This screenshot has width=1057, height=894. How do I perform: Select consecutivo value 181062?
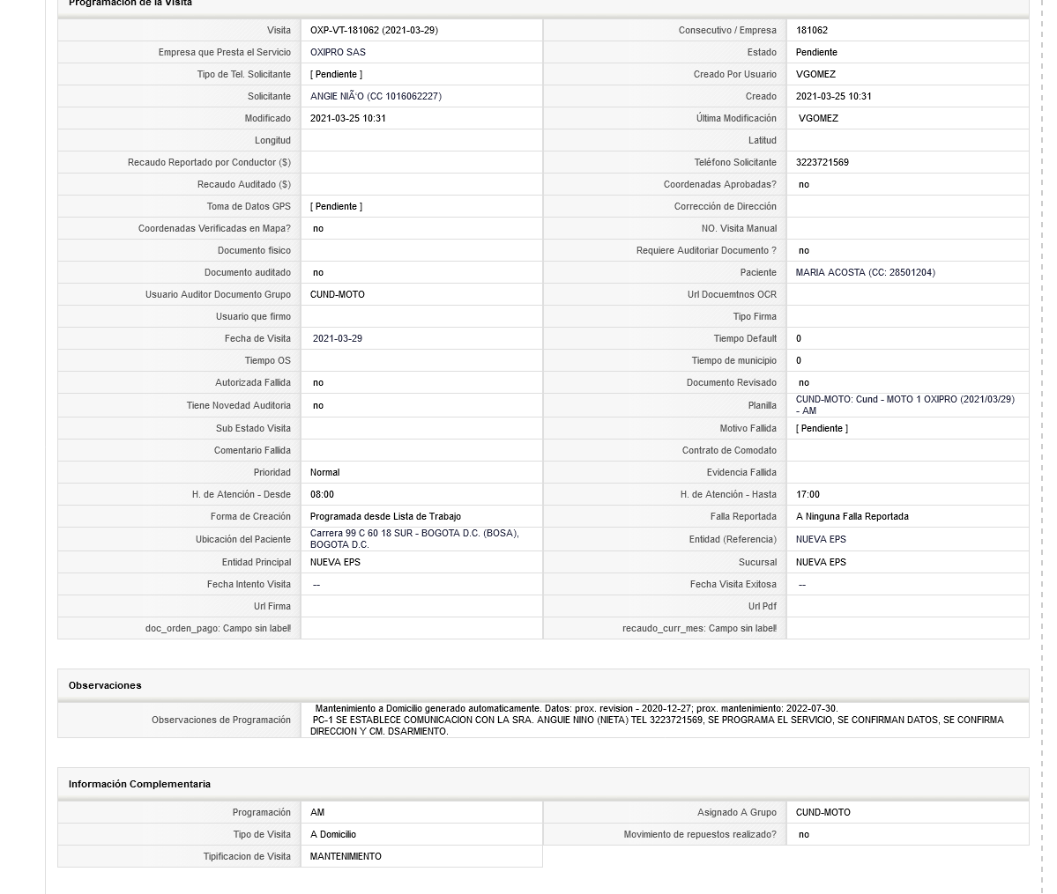(812, 30)
